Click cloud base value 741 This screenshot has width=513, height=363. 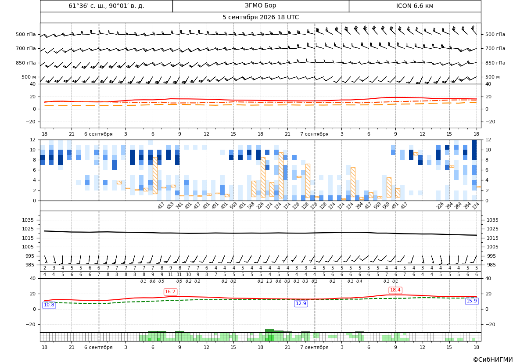[x=179, y=205]
